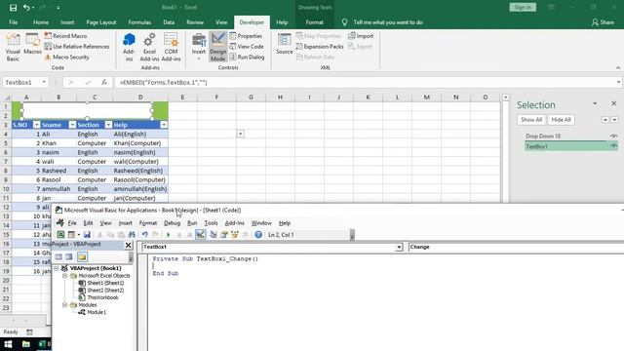Open Visual Basic editor from ribbon

pyautogui.click(x=13, y=47)
